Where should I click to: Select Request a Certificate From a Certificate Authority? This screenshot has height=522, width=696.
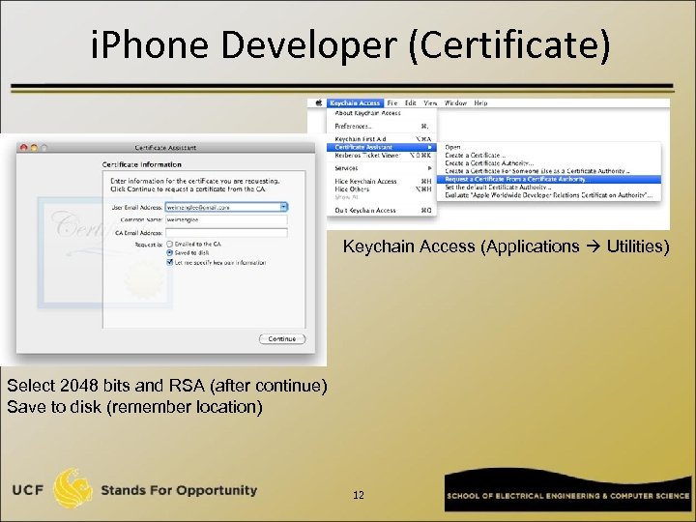pyautogui.click(x=549, y=180)
